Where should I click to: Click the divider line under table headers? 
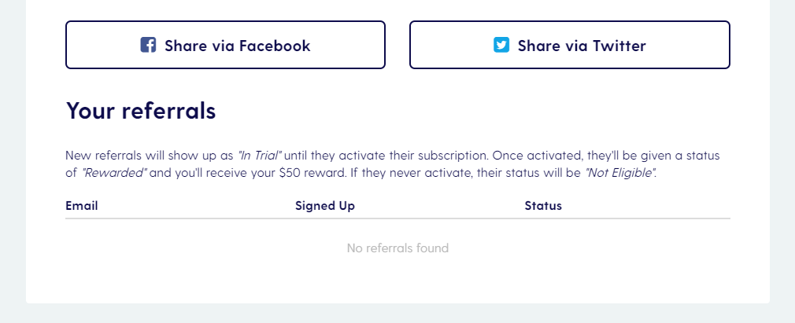point(397,218)
